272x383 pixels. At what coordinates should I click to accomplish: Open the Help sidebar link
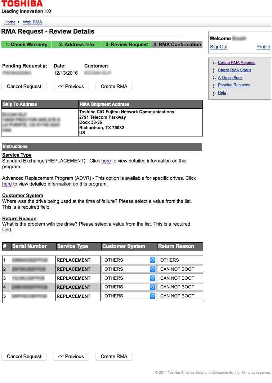tap(222, 93)
